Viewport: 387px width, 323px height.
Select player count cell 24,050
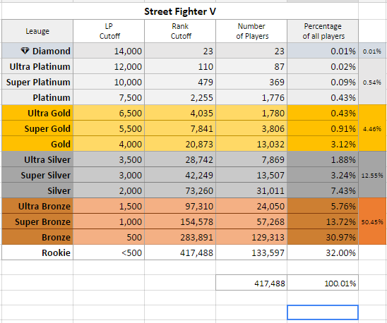[251, 206]
